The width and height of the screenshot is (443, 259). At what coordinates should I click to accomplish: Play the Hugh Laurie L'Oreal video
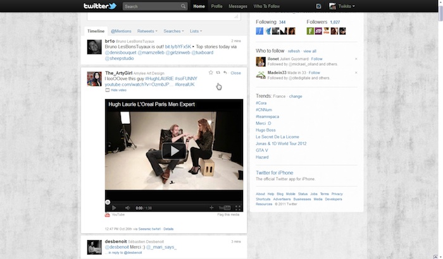pyautogui.click(x=173, y=150)
